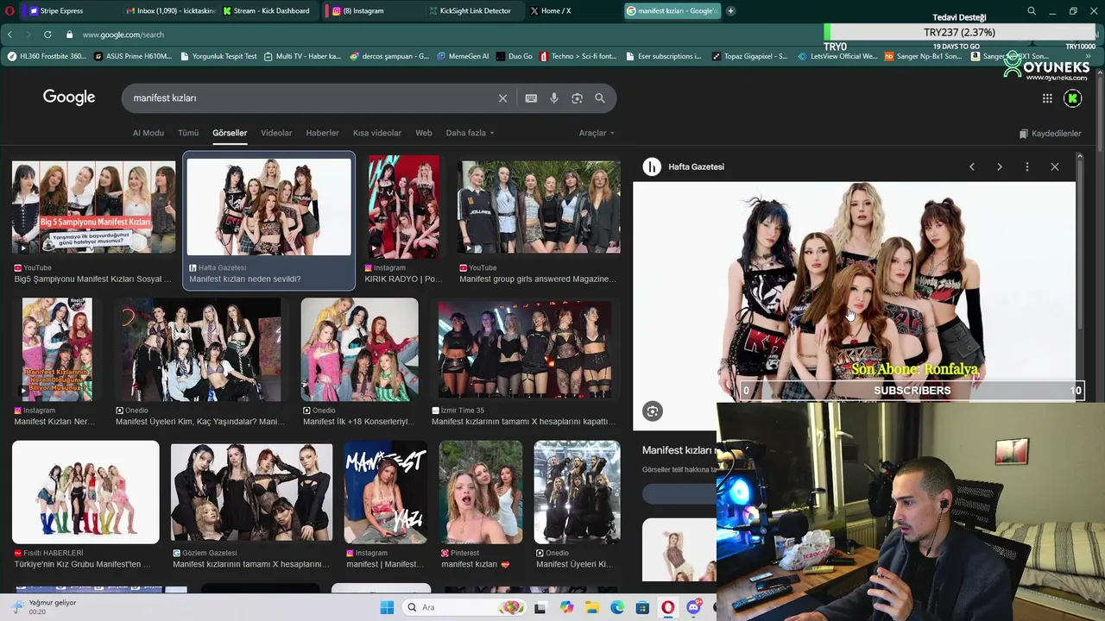Open the Google account avatar menu
The height and width of the screenshot is (621, 1105).
pos(1073,98)
